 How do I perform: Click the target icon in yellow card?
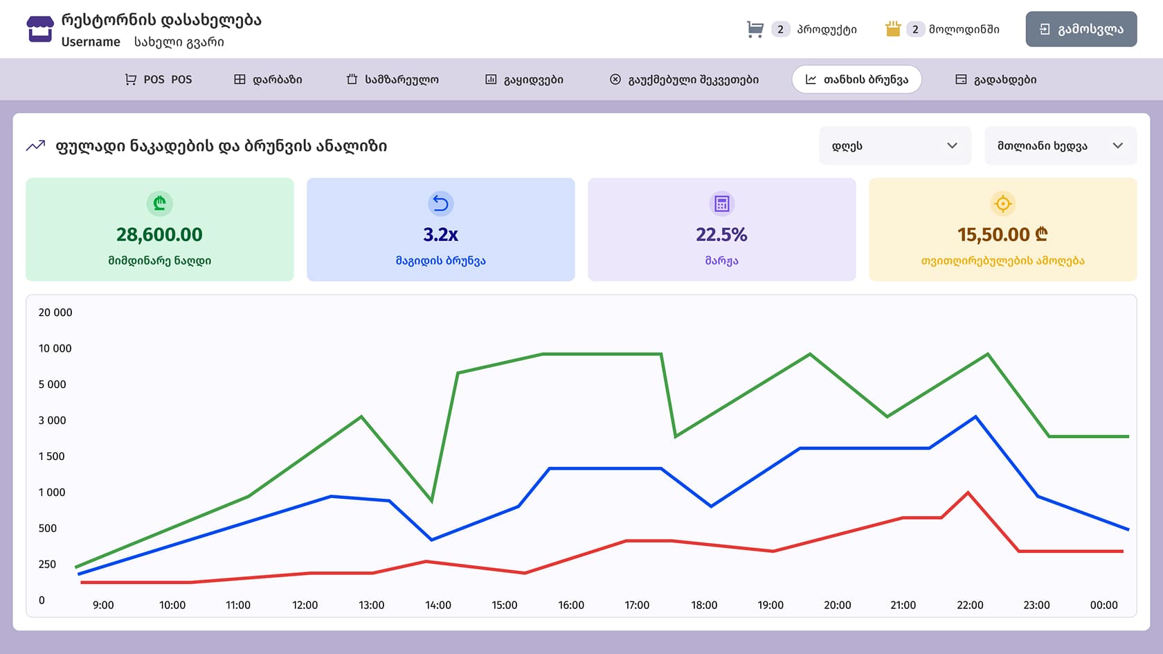tap(1002, 204)
